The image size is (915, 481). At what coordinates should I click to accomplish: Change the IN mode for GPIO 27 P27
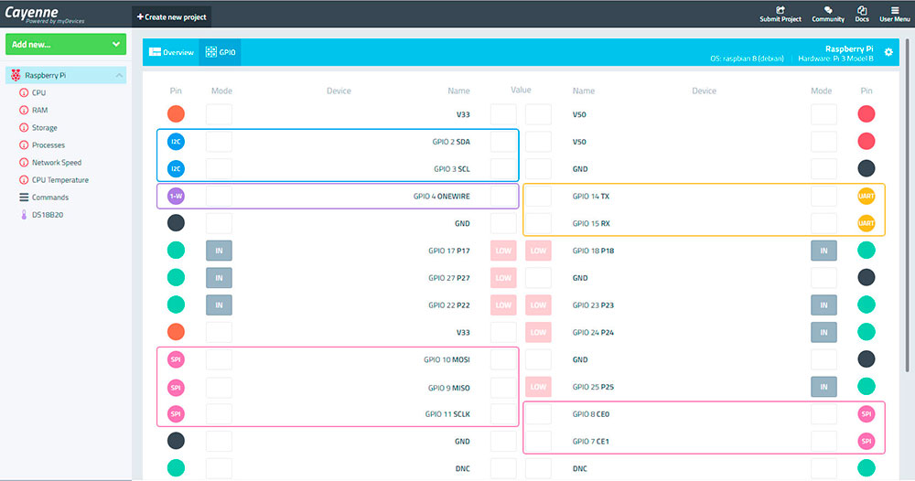click(219, 277)
